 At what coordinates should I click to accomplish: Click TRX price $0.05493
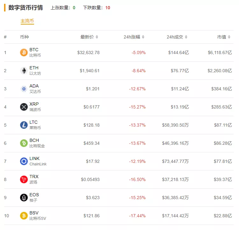tap(90, 179)
